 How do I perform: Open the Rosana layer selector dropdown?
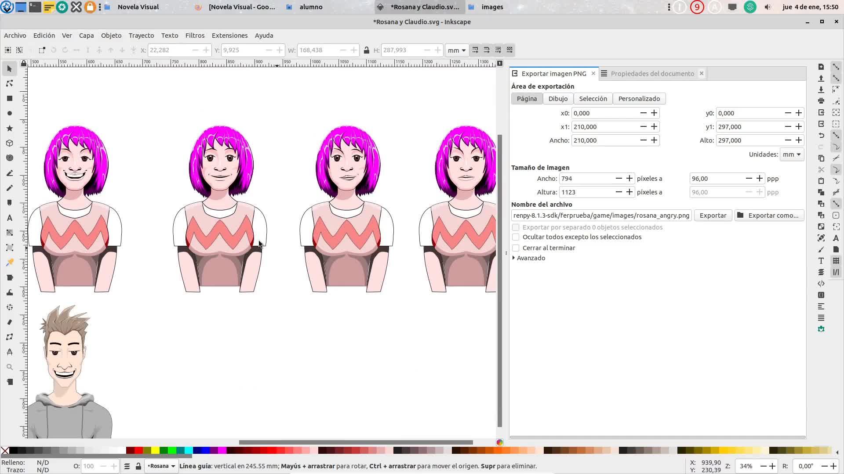[x=161, y=466]
